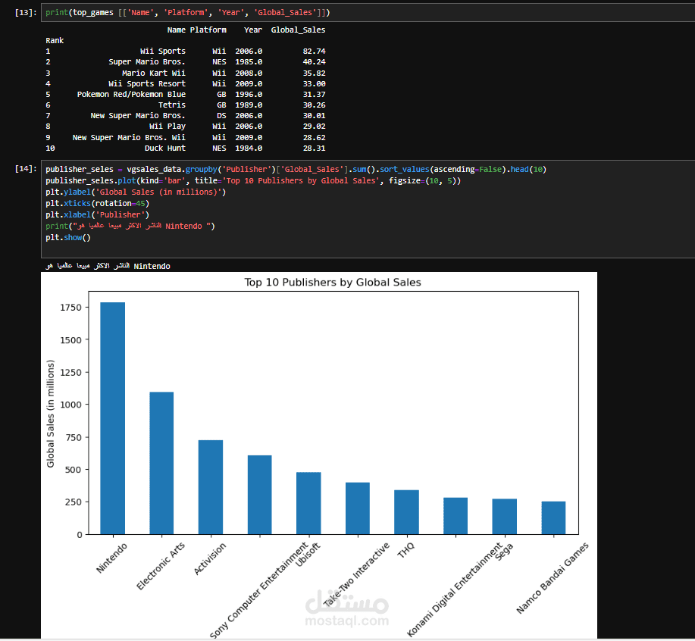Click the plt.xlabel('Publisher') code line

(97, 215)
